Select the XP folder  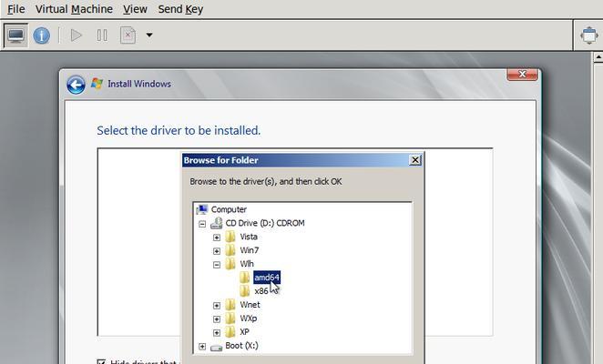[245, 332]
